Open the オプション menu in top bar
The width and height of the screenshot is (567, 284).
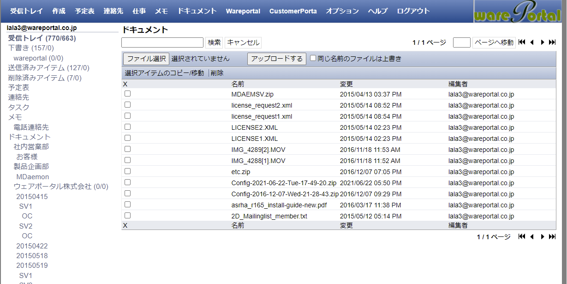342,11
